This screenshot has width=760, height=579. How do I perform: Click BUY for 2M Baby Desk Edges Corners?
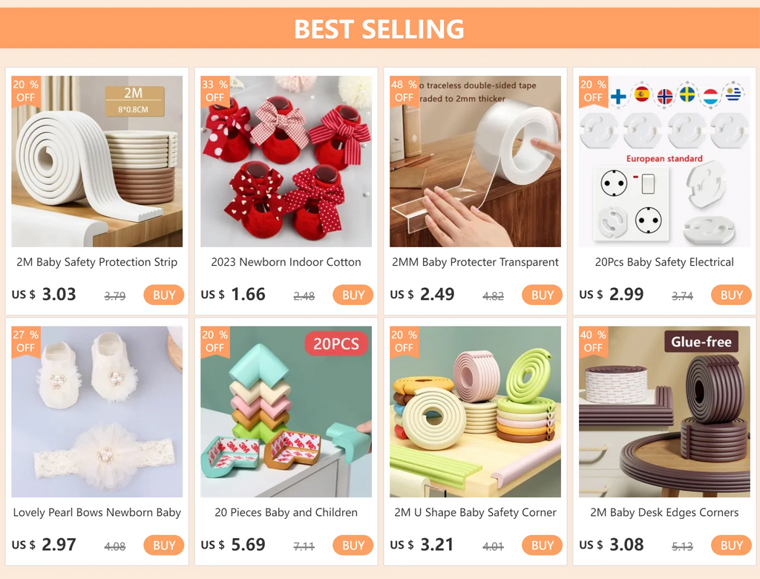(731, 545)
